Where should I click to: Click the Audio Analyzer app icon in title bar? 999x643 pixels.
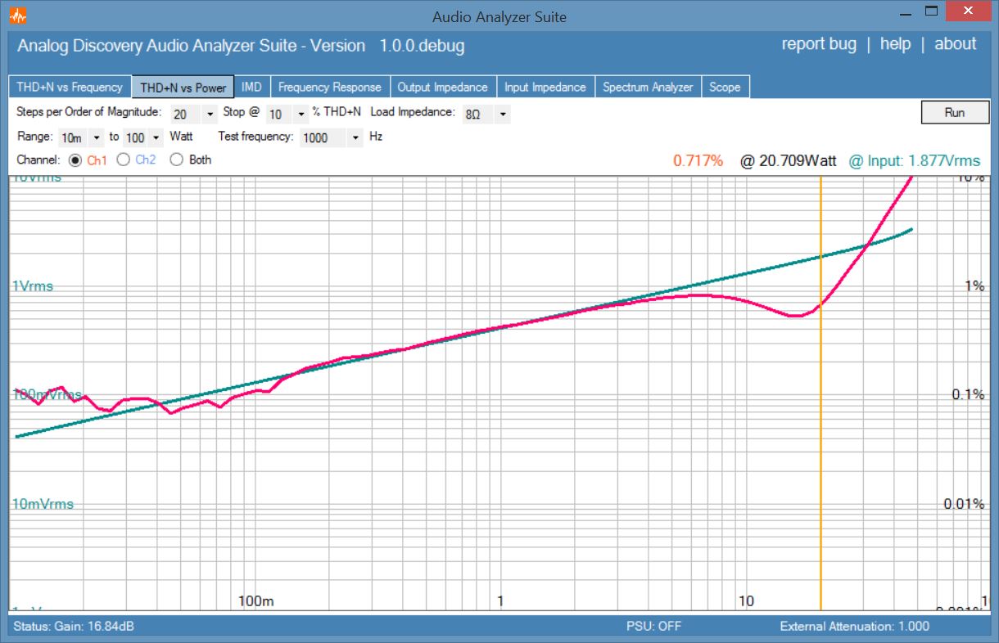point(17,15)
